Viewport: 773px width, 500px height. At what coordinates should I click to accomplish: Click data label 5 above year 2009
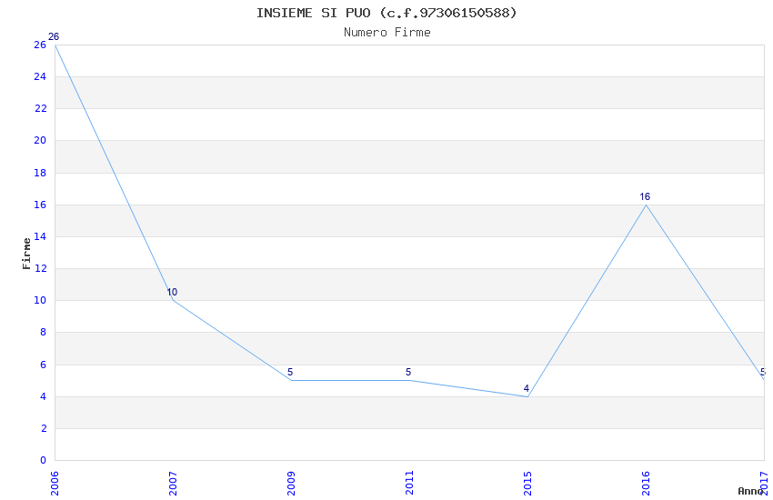290,373
